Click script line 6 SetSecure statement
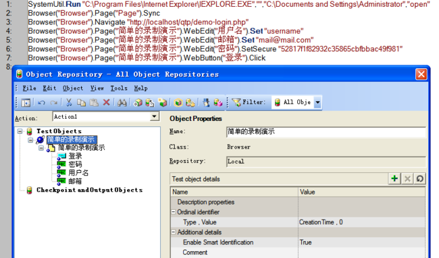 click(215, 49)
